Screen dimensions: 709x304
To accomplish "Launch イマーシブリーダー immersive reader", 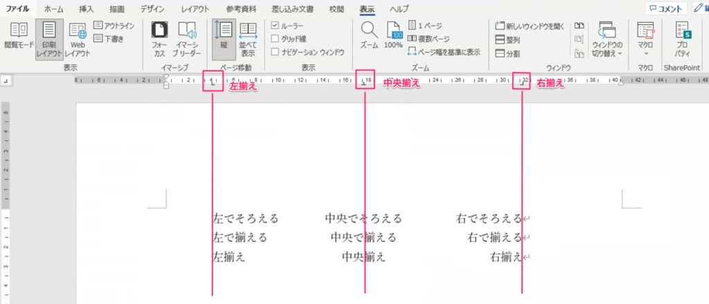I will point(187,39).
